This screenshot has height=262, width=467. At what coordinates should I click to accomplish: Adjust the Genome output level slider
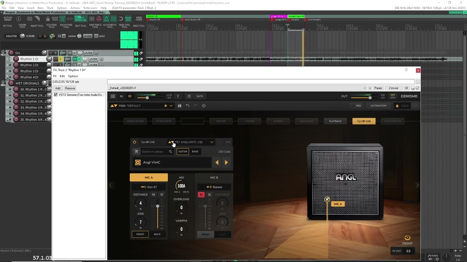(370, 98)
